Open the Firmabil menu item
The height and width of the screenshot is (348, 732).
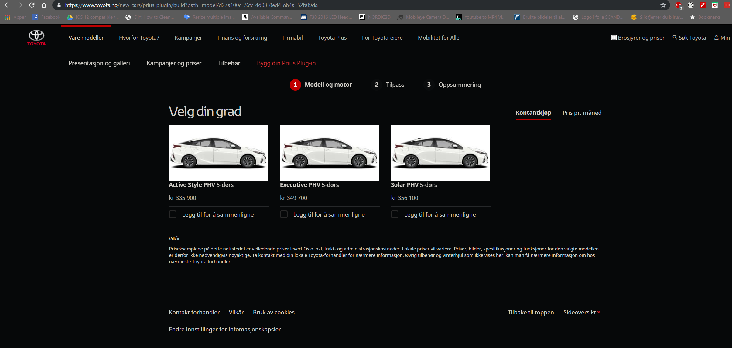[292, 38]
